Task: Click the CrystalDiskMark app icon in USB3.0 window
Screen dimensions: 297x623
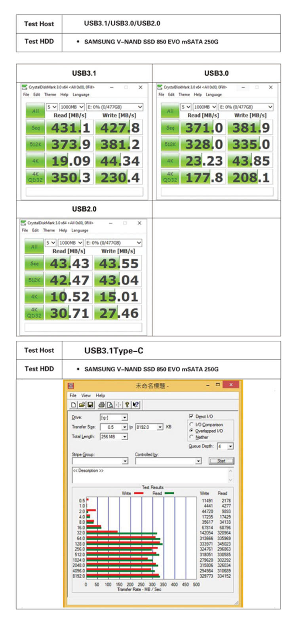Action: 160,87
